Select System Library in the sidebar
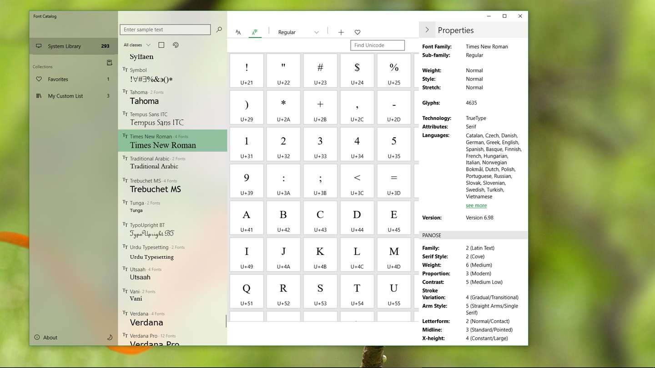 point(74,46)
